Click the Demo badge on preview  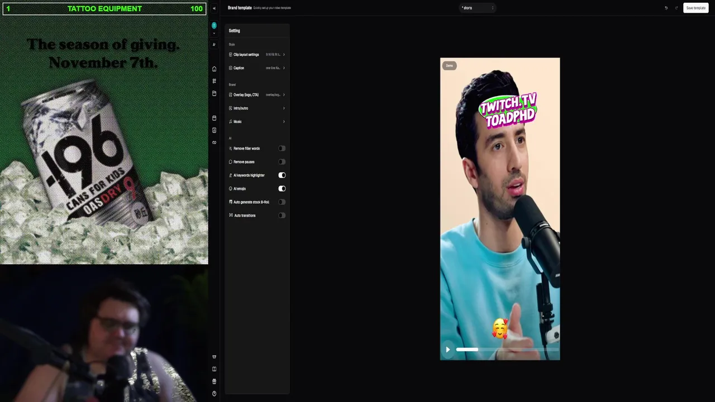(450, 66)
